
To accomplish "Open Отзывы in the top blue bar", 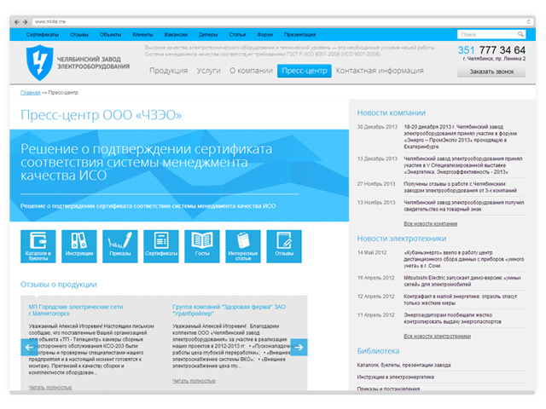I will (x=79, y=34).
